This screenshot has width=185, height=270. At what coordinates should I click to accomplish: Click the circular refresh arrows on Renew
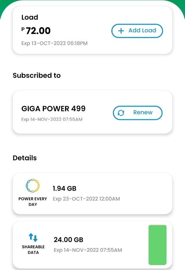[x=121, y=113]
